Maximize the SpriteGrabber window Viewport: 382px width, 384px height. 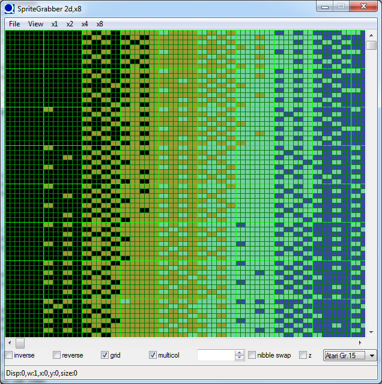pyautogui.click(x=341, y=7)
